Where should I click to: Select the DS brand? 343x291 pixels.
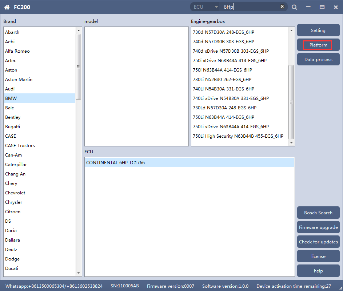40,221
